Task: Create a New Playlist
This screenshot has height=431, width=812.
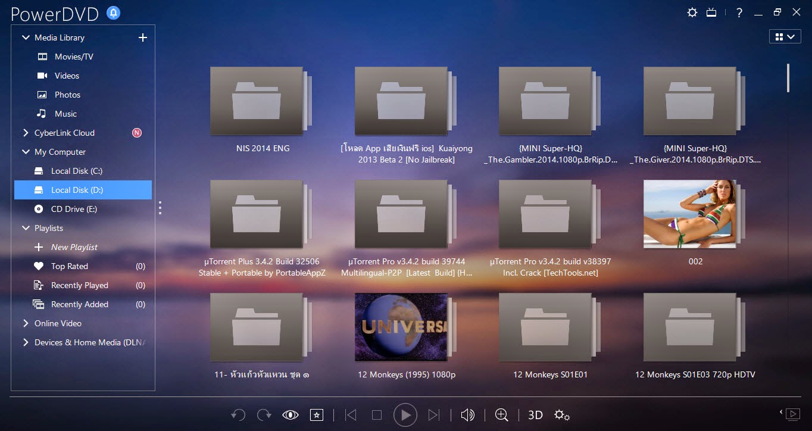Action: click(x=74, y=247)
